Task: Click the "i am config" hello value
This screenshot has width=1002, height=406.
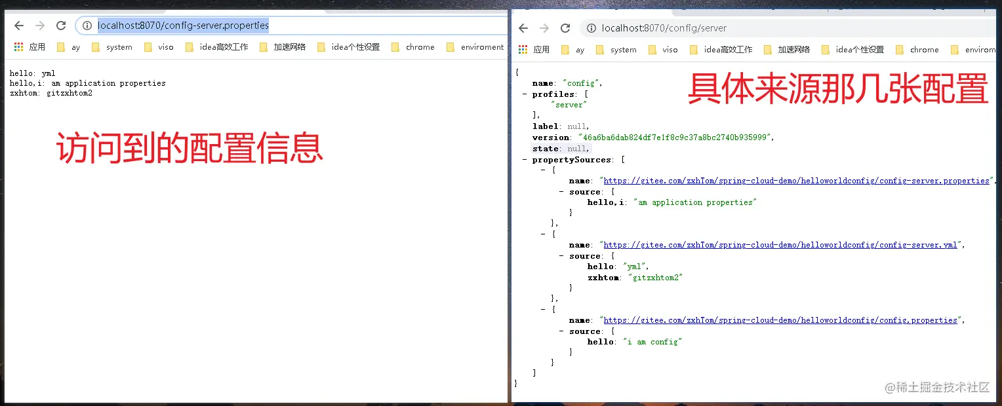Action: point(652,342)
